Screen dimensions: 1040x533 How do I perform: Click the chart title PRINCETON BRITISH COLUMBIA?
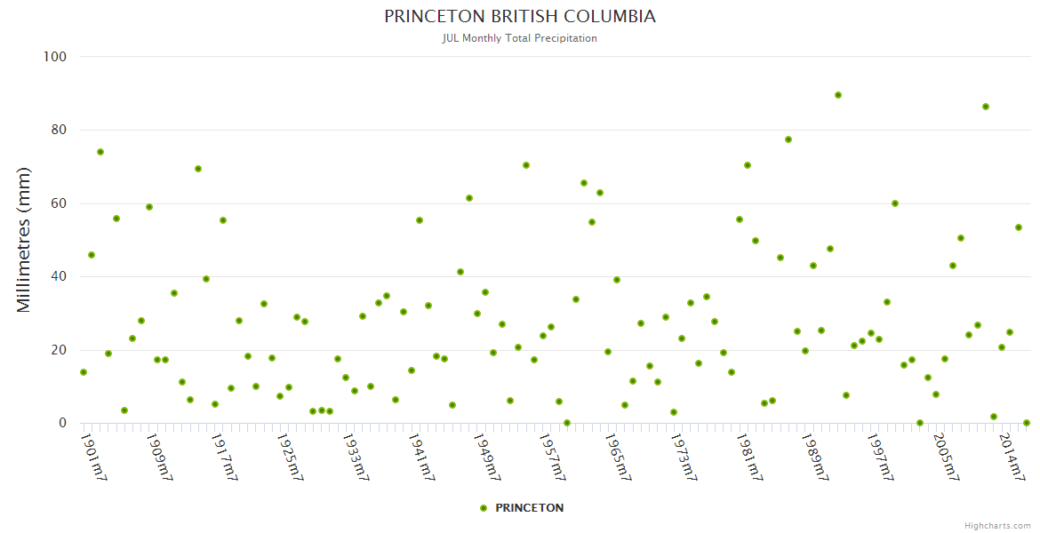tap(520, 17)
